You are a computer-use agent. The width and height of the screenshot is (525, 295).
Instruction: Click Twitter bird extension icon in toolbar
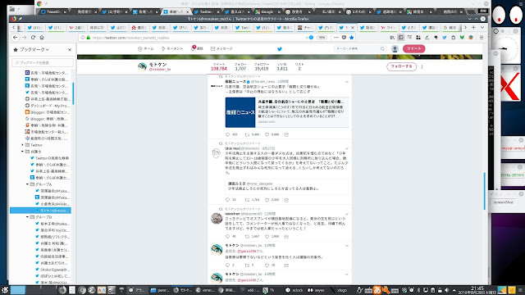click(445, 38)
